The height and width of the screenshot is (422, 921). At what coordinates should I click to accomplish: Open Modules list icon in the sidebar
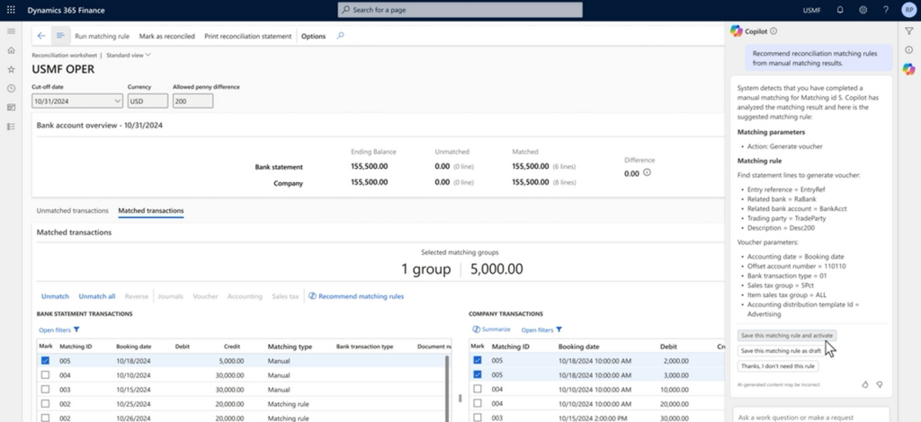[x=11, y=127]
